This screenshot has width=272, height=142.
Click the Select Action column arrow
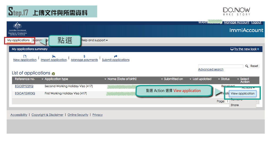pyautogui.click(x=238, y=79)
